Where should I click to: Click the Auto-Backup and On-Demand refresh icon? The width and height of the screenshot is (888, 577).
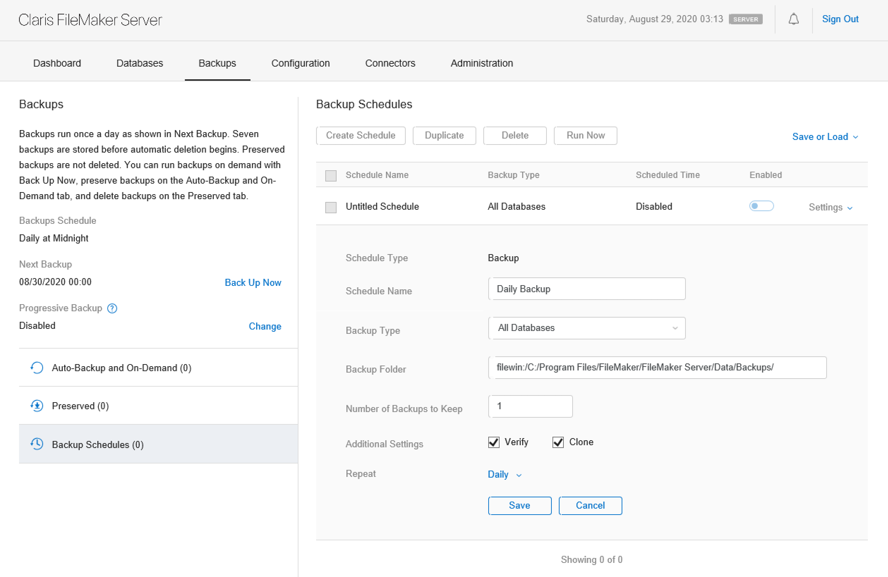37,368
